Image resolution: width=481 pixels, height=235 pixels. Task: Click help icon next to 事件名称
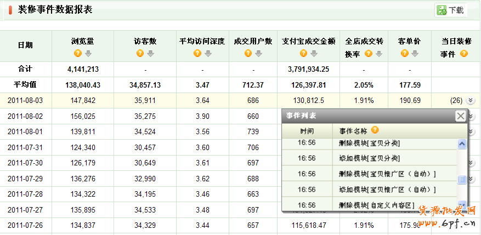point(375,130)
